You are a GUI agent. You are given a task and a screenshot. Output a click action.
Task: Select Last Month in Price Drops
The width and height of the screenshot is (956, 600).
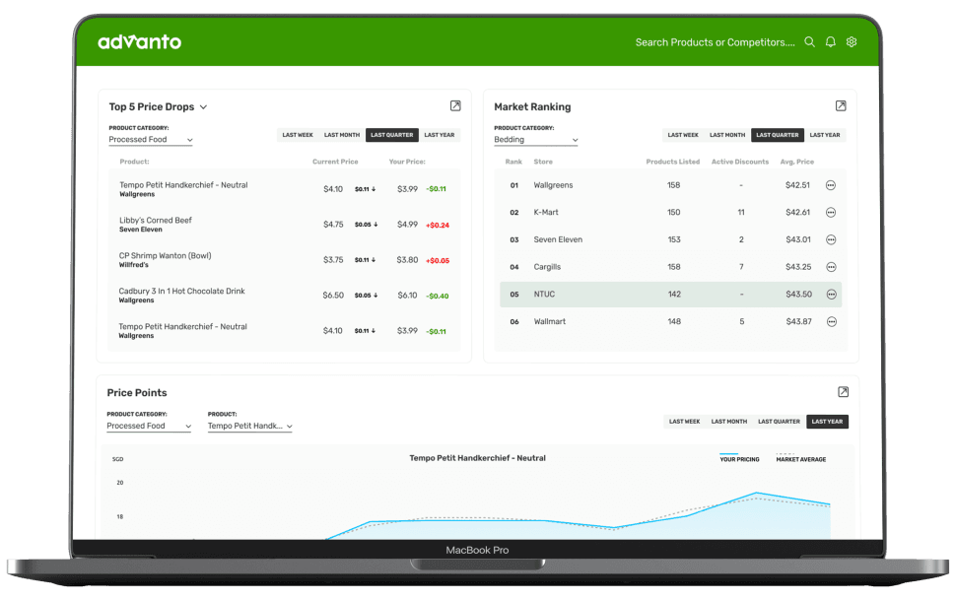coord(342,135)
